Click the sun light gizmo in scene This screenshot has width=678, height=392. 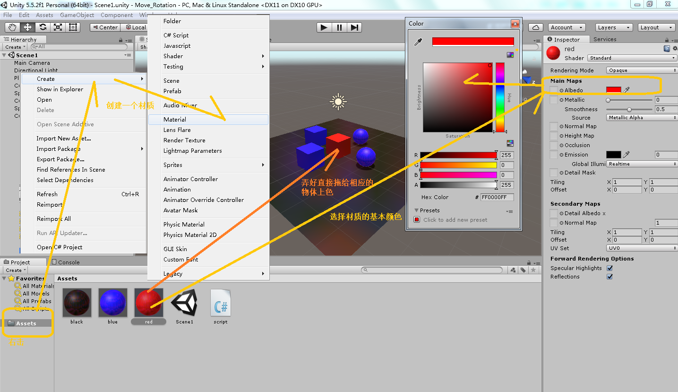tap(338, 101)
